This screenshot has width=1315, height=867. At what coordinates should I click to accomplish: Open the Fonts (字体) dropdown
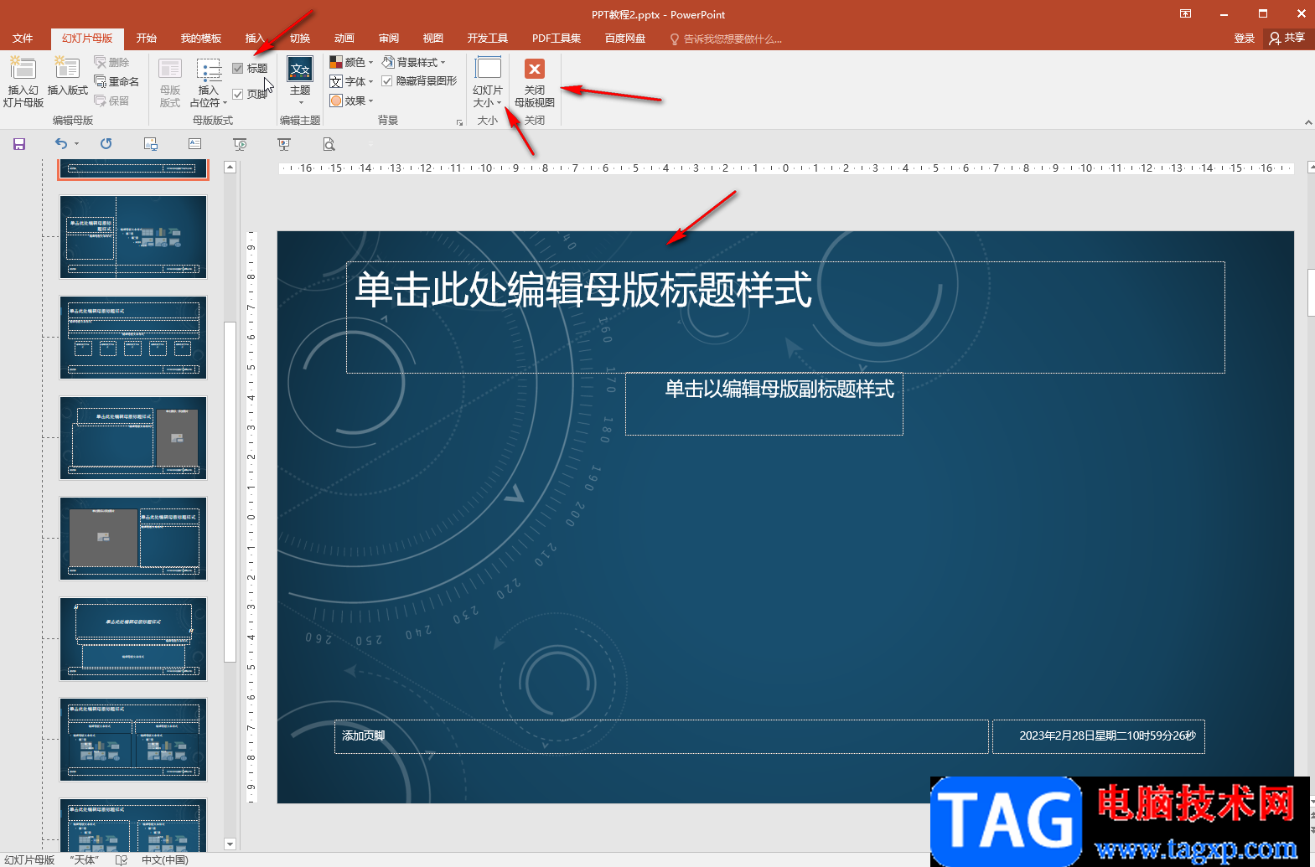(351, 81)
